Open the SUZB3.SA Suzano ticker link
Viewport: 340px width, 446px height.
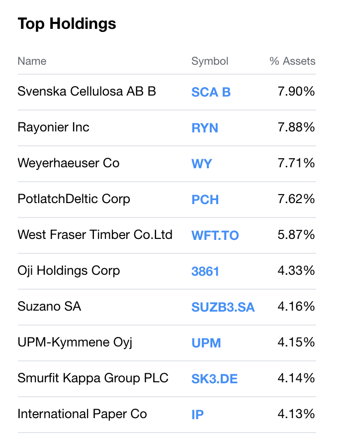(223, 307)
